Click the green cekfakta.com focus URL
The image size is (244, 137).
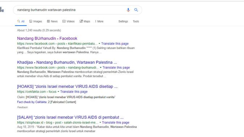37,92
